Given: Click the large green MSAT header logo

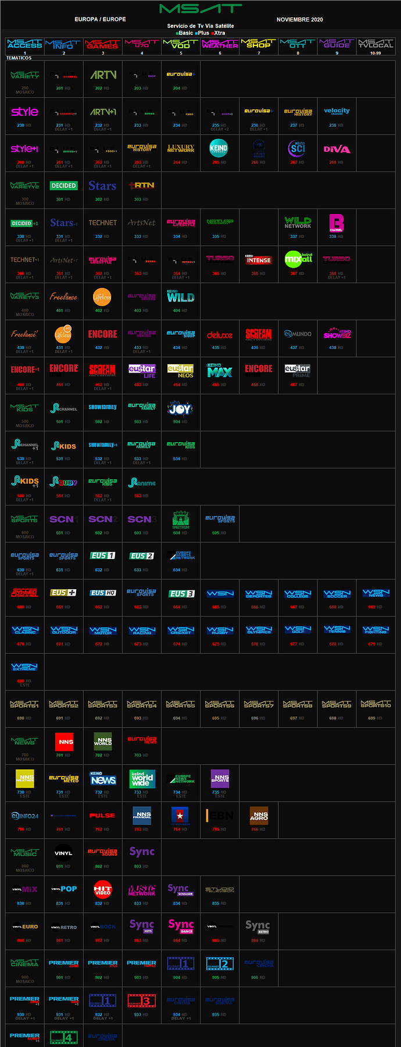Looking at the screenshot, I should (201, 9).
